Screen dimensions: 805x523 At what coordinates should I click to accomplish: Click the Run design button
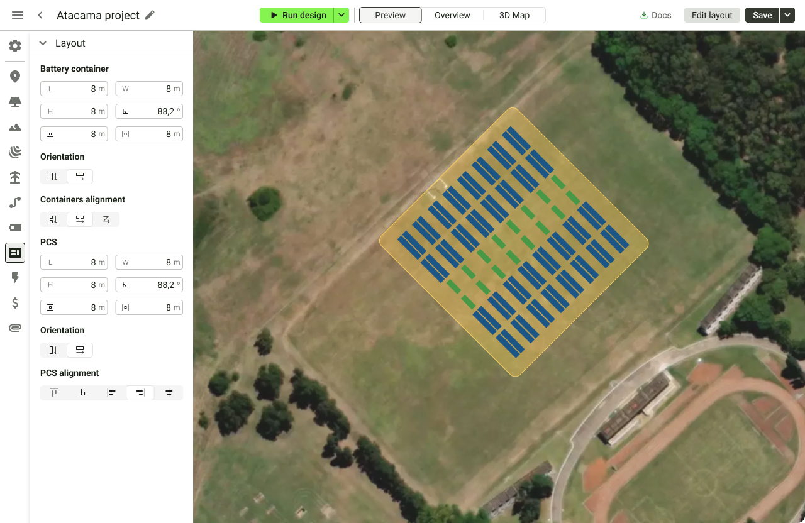click(x=296, y=15)
